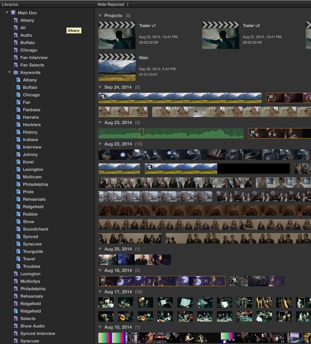Click the event icon beside Show Audio
311x344 pixels.
(x=16, y=326)
